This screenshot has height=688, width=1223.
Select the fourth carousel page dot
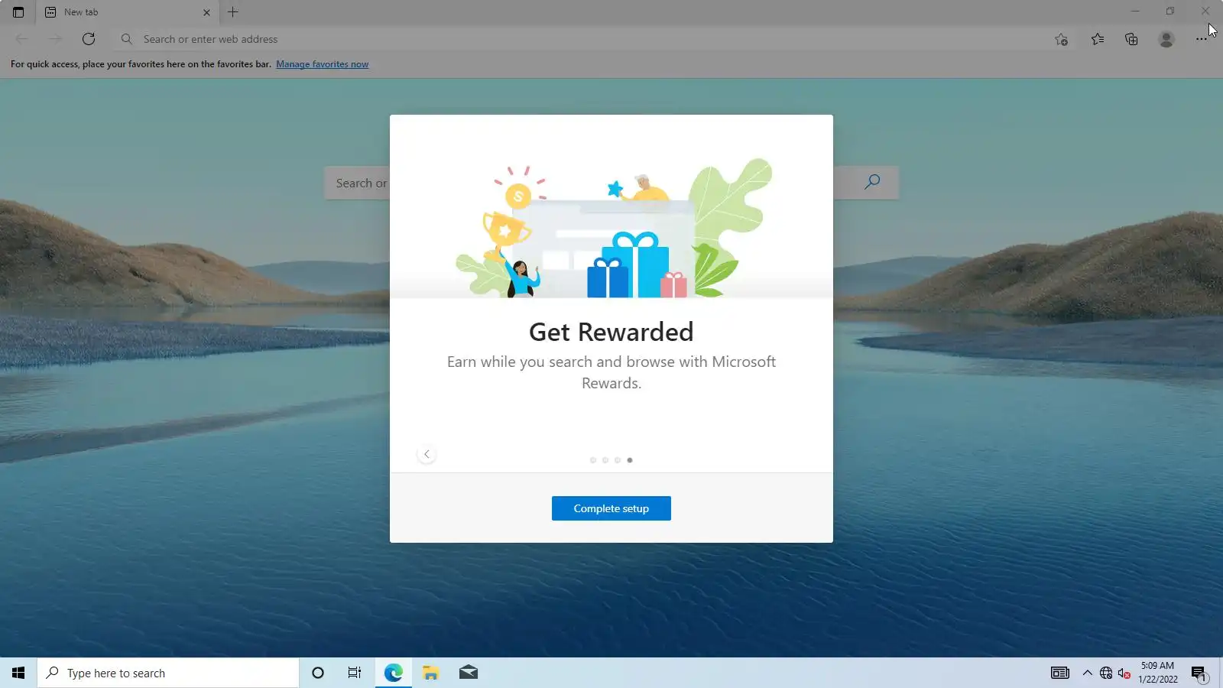tap(629, 460)
